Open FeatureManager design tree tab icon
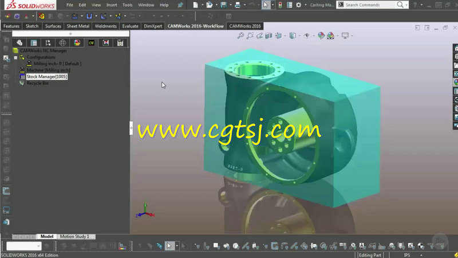The image size is (458, 258). 19,42
